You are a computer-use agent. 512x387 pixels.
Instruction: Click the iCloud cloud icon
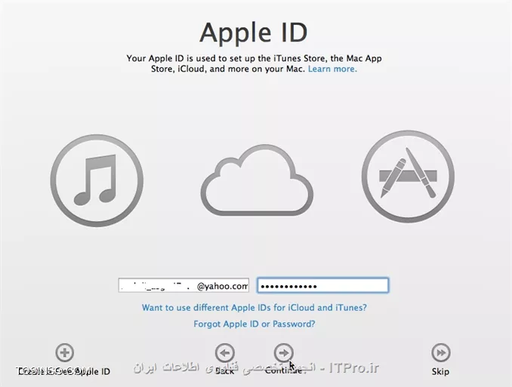click(x=257, y=180)
